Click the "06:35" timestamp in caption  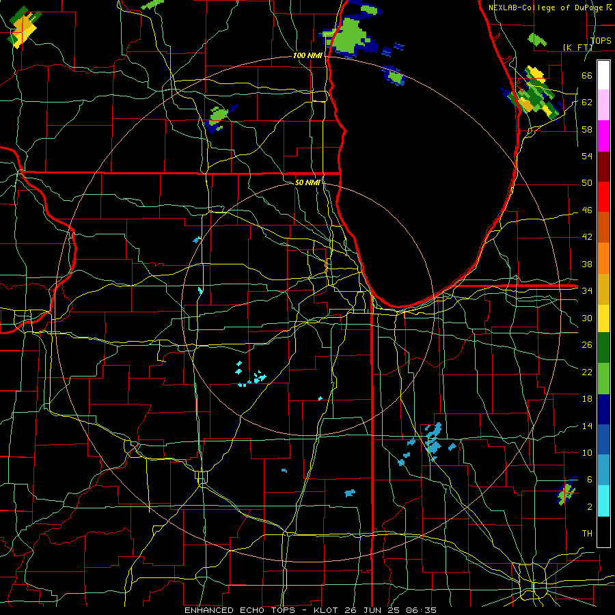click(421, 610)
